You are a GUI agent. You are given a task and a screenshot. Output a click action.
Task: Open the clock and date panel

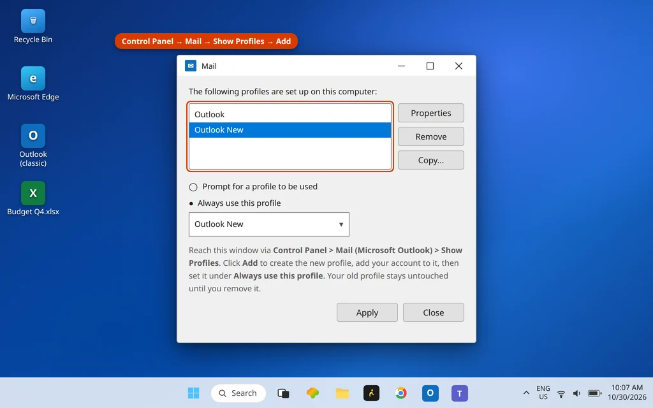coord(627,393)
